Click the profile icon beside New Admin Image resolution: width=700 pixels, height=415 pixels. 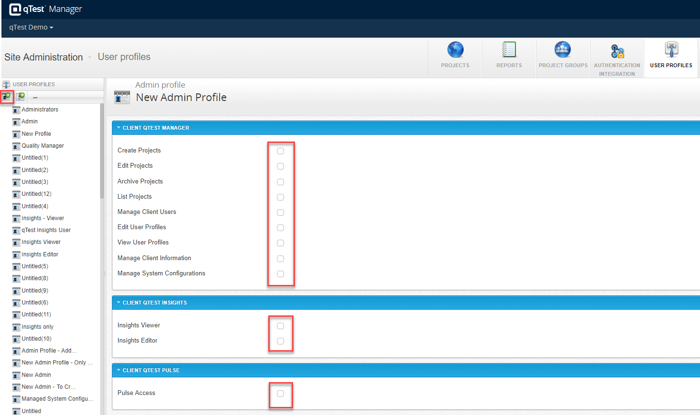click(16, 375)
